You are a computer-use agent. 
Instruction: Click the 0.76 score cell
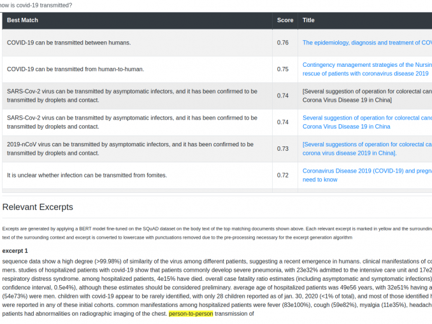283,43
